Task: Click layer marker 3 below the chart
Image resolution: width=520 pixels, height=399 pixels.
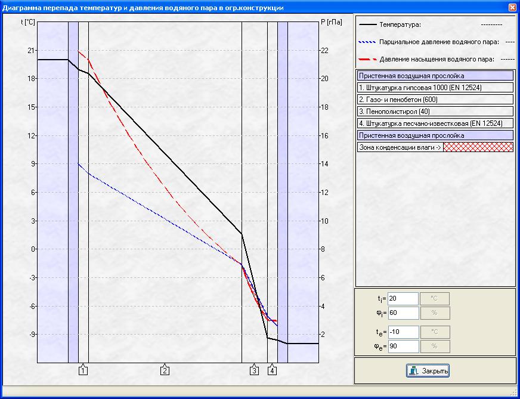Action: pyautogui.click(x=254, y=370)
